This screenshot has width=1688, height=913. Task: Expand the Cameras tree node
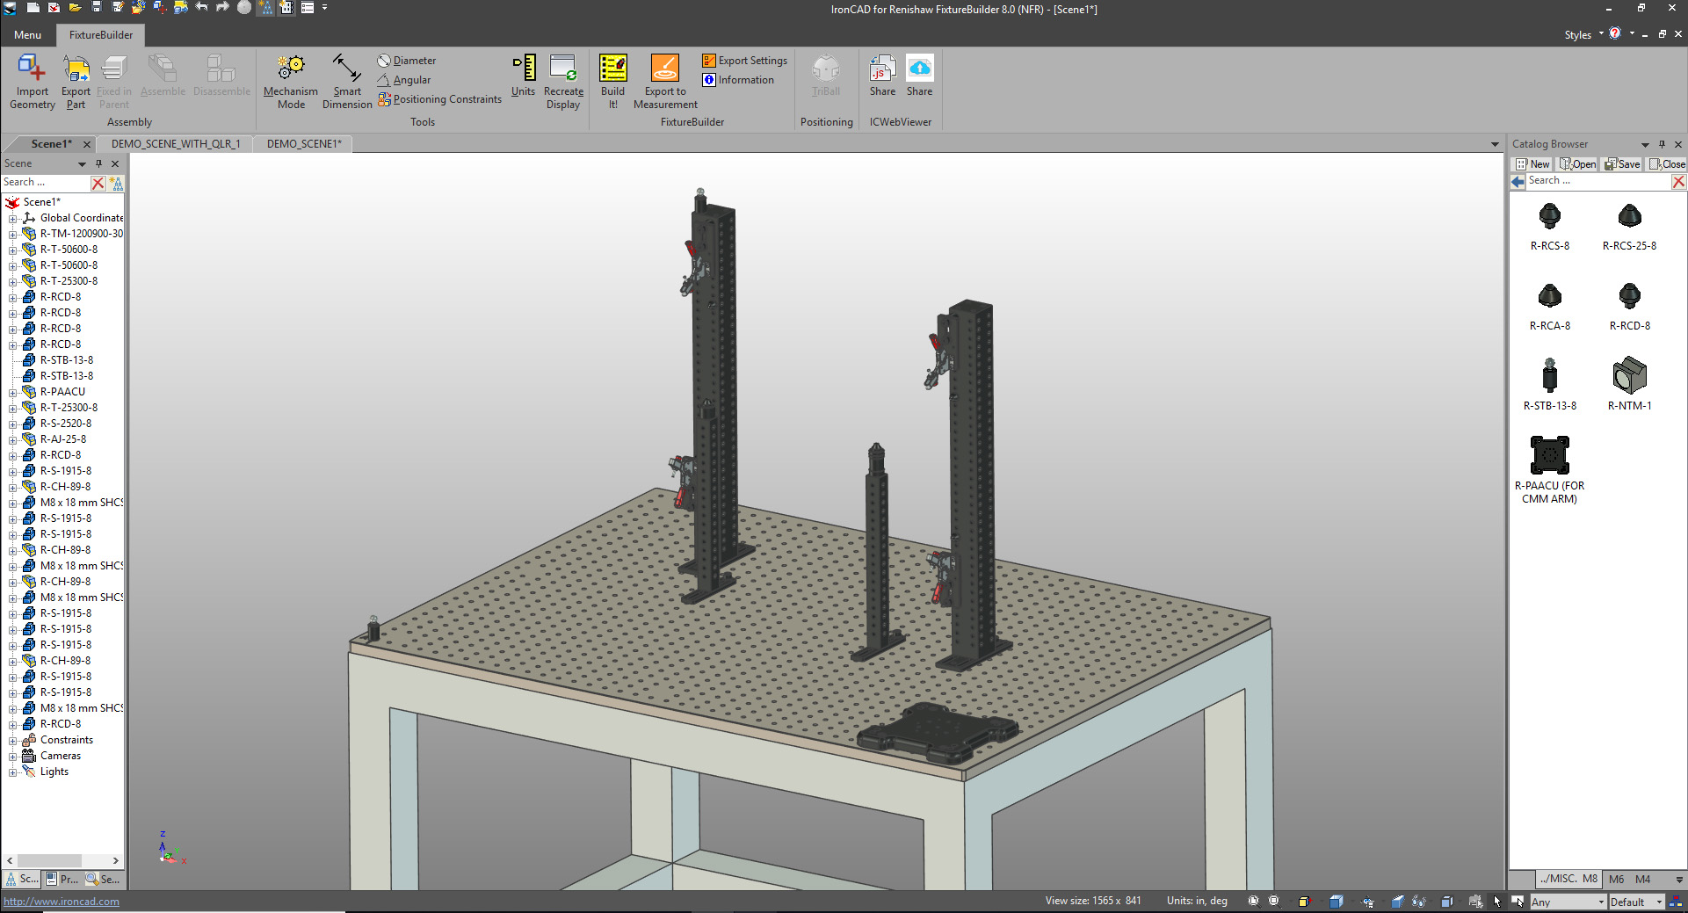(12, 757)
